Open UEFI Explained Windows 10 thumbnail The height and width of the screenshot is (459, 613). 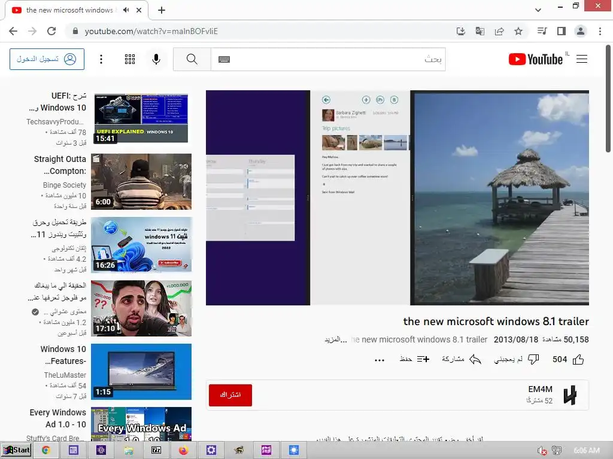click(141, 118)
